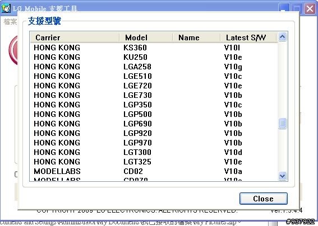Click the V10d software version for LGT300
This screenshot has width=318, height=226.
coord(233,152)
